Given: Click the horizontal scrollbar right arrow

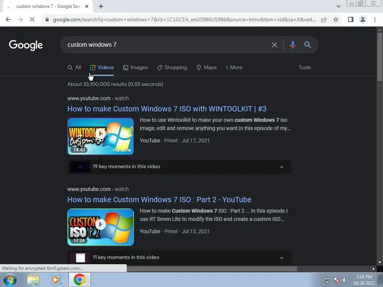Looking at the screenshot, I should coord(374,269).
